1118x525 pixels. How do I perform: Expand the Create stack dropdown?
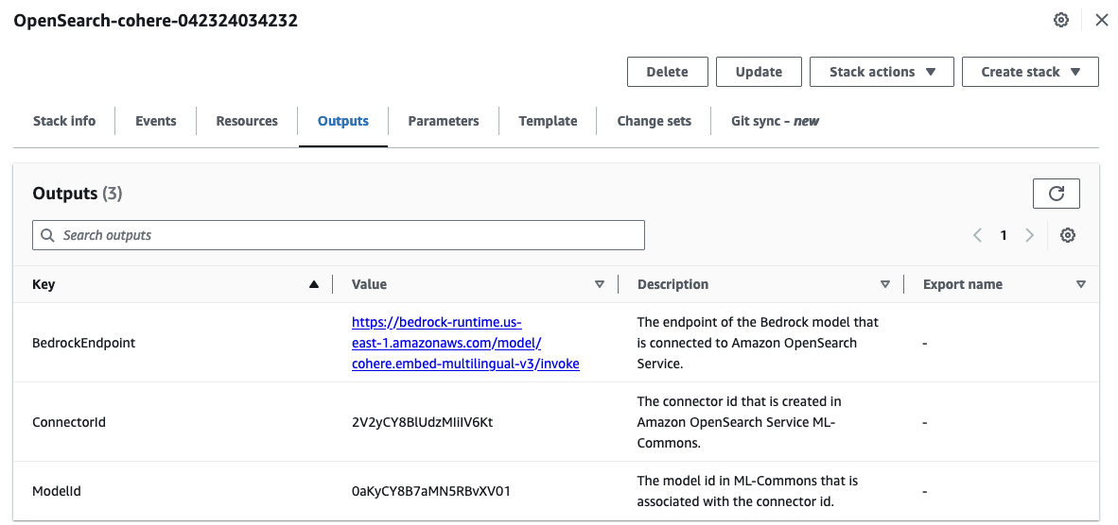[x=1030, y=72]
